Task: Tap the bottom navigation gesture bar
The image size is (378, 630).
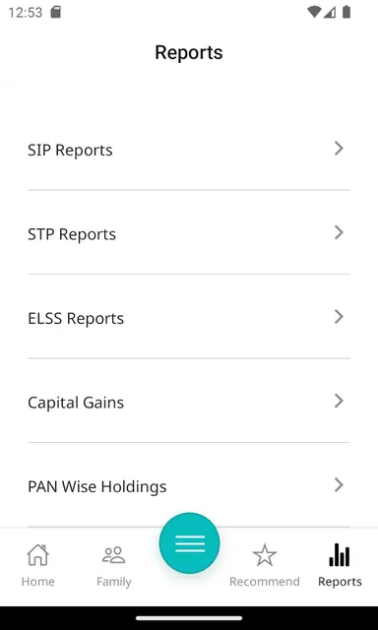Action: coord(189,618)
